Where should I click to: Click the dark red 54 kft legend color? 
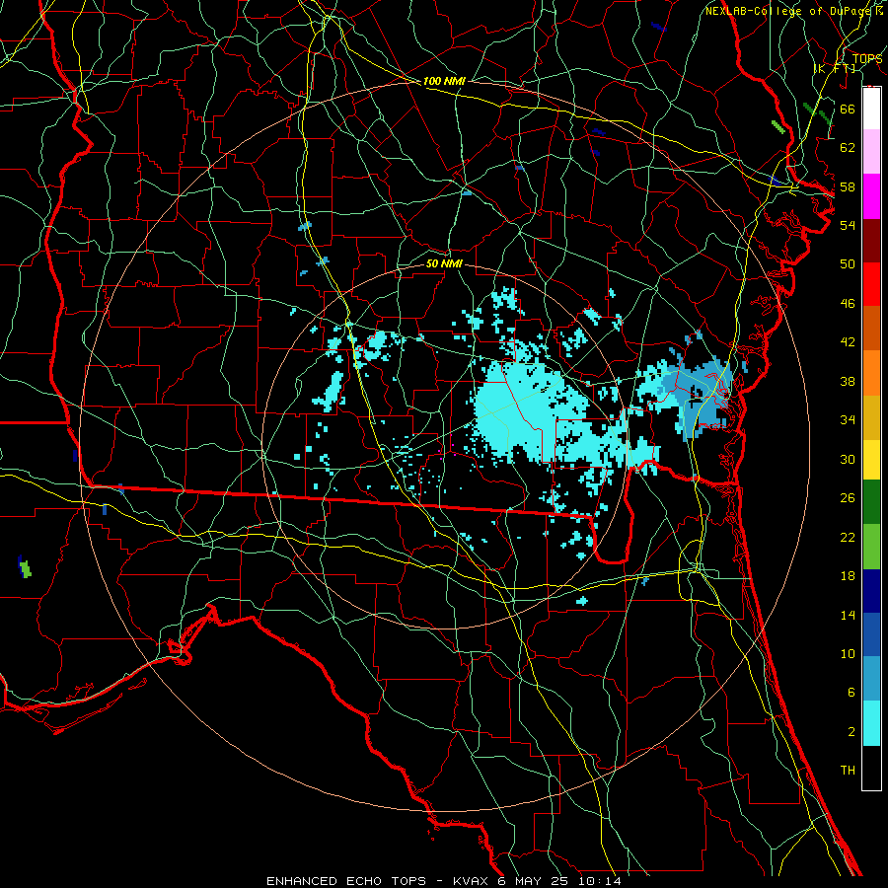click(871, 241)
